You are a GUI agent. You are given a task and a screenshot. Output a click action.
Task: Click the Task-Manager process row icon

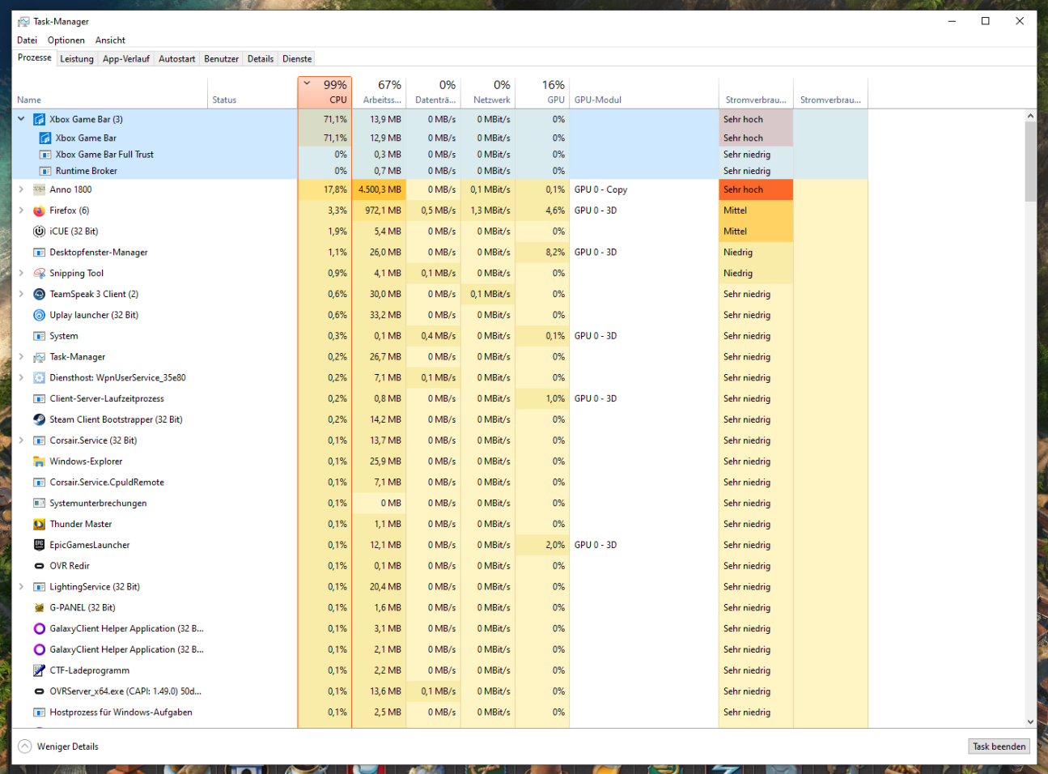click(39, 357)
